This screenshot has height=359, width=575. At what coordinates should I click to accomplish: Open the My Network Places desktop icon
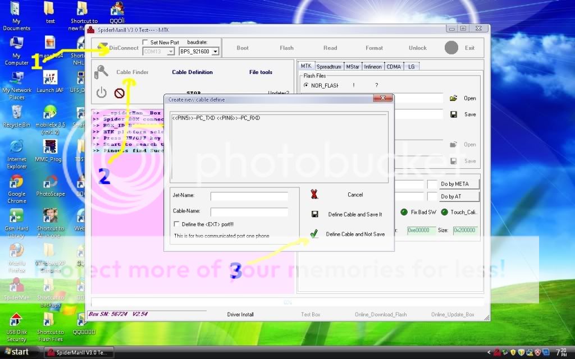pos(16,85)
